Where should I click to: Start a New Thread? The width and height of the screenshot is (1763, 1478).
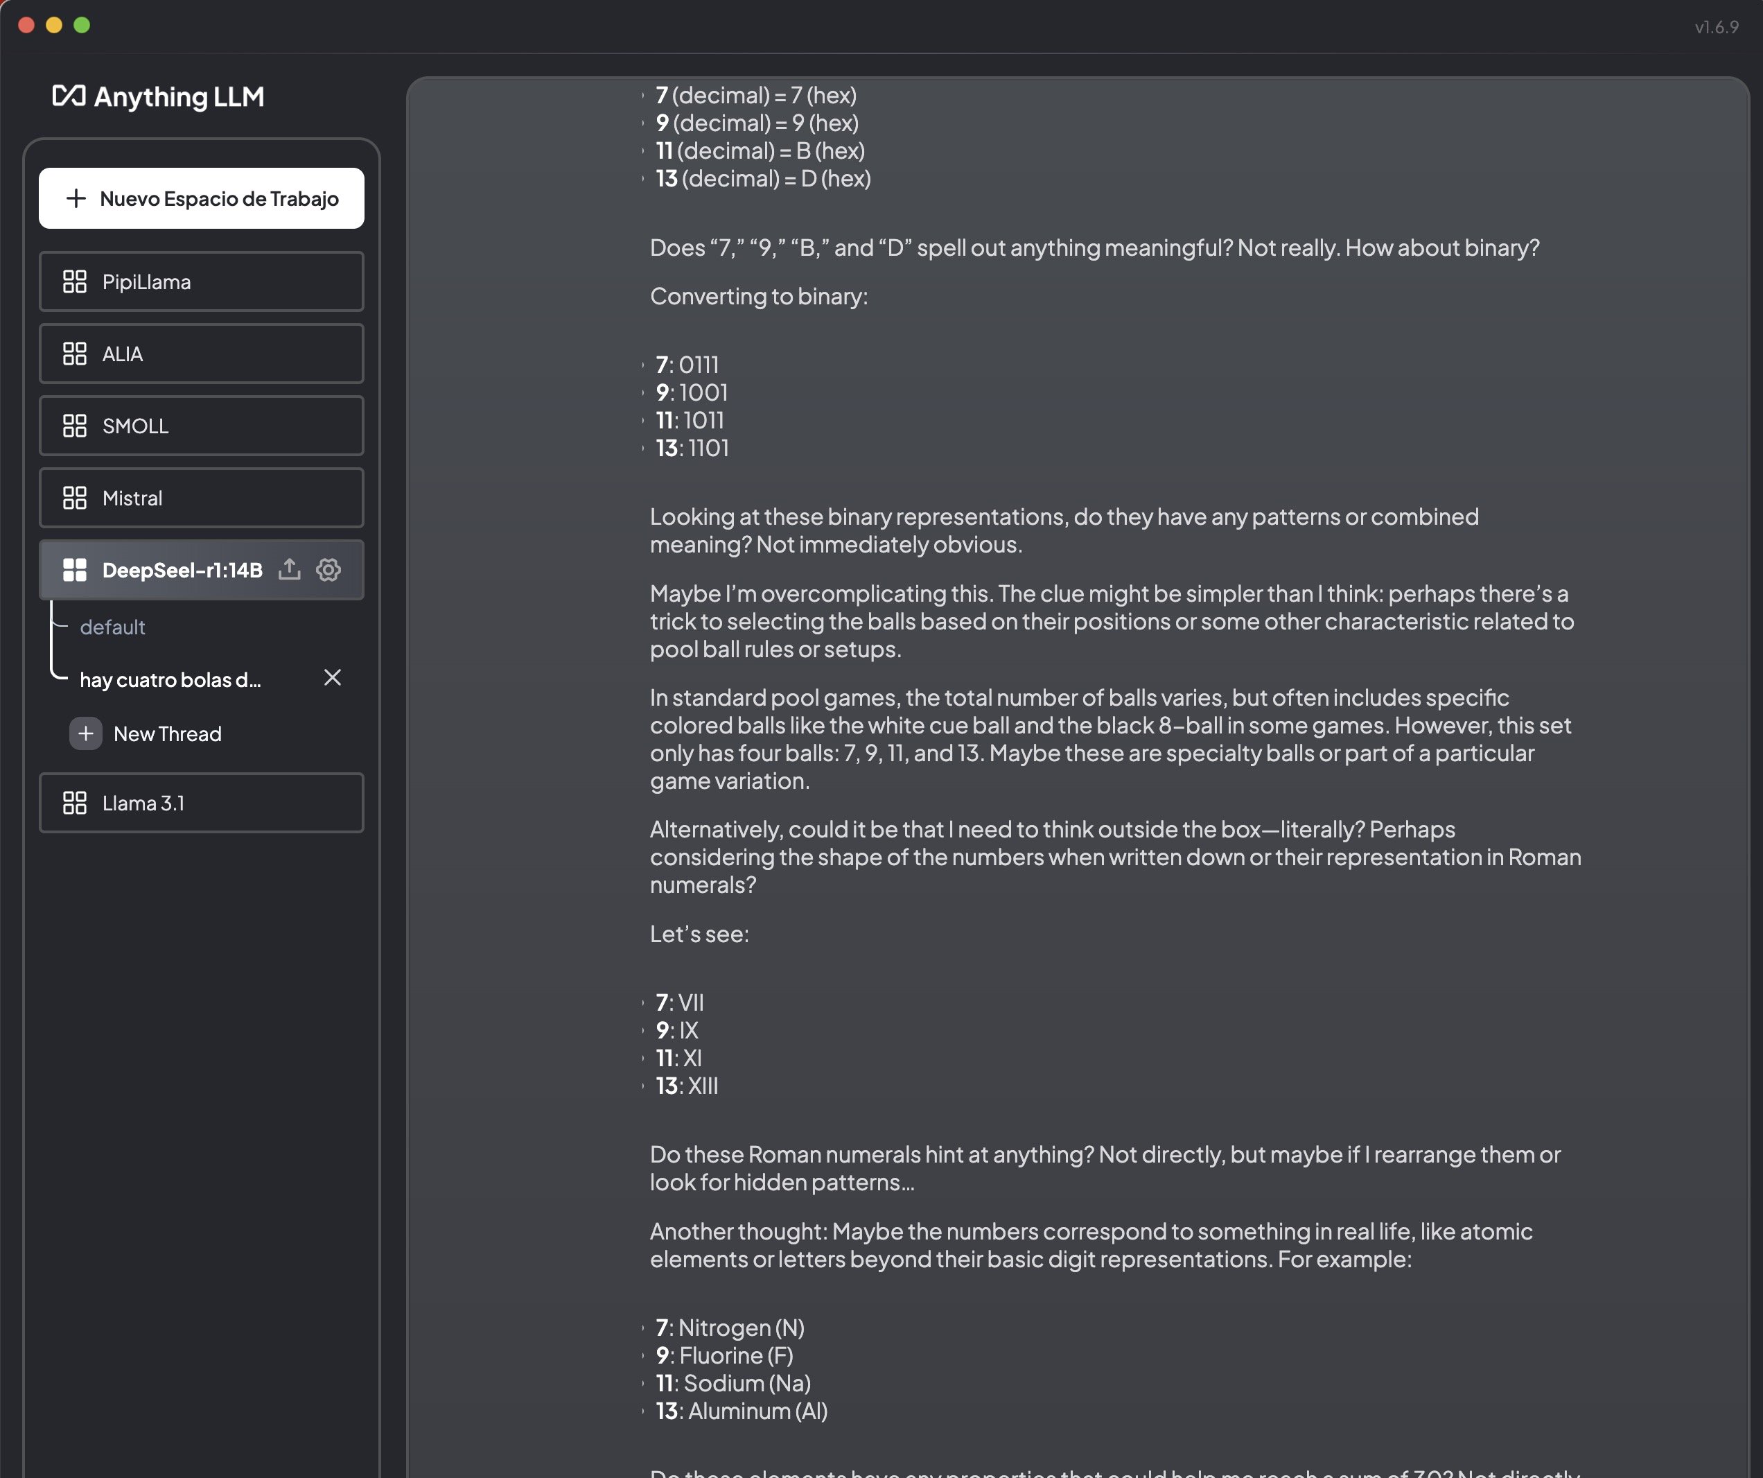click(167, 733)
